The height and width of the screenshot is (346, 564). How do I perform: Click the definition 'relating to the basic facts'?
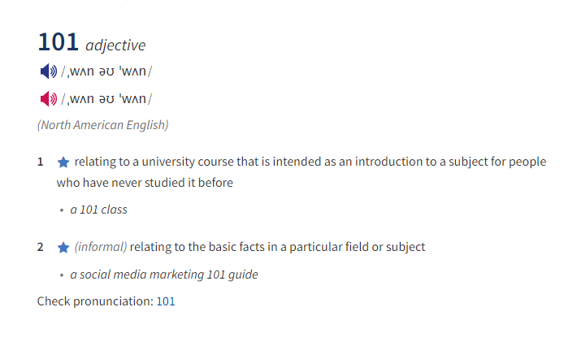pos(277,247)
